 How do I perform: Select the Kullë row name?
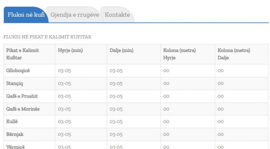(x=12, y=122)
